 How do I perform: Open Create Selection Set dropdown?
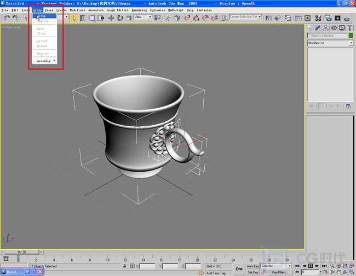(245, 17)
